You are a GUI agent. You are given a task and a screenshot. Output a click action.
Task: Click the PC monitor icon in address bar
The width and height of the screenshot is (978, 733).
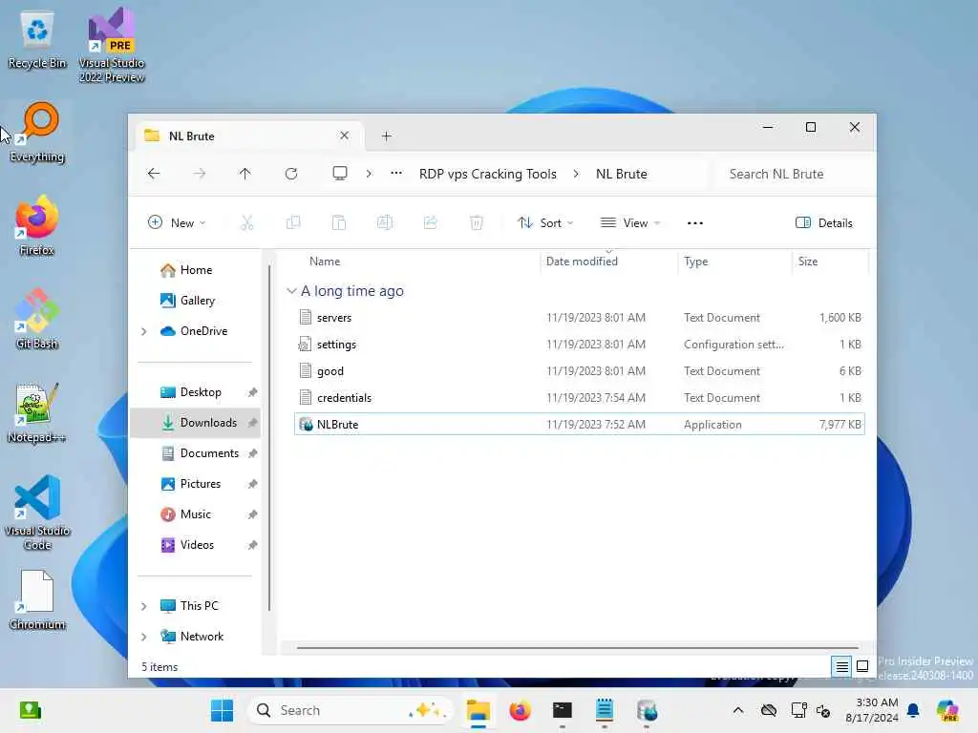point(340,174)
